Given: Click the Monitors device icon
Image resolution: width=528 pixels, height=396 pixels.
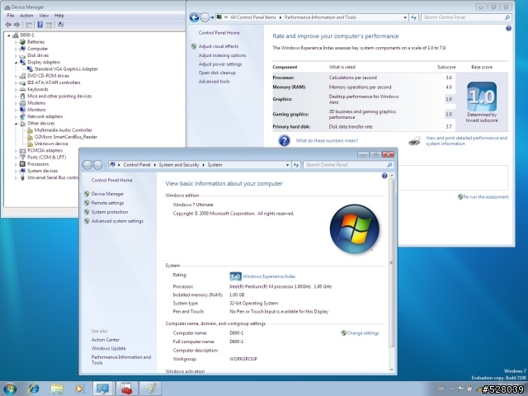Looking at the screenshot, I should (x=22, y=110).
